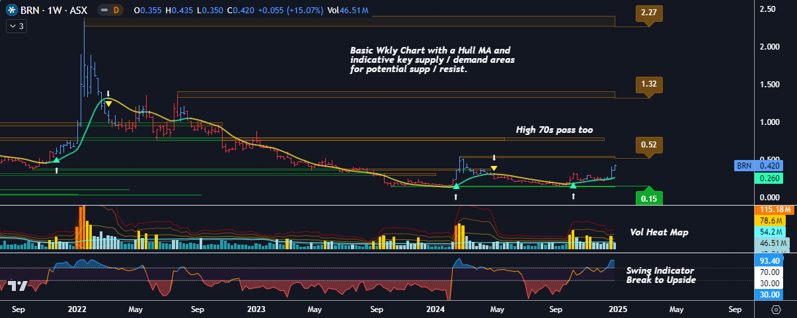This screenshot has height=318, width=797.
Task: Click the green up-triangle signal near Sep 2024
Action: click(x=573, y=186)
